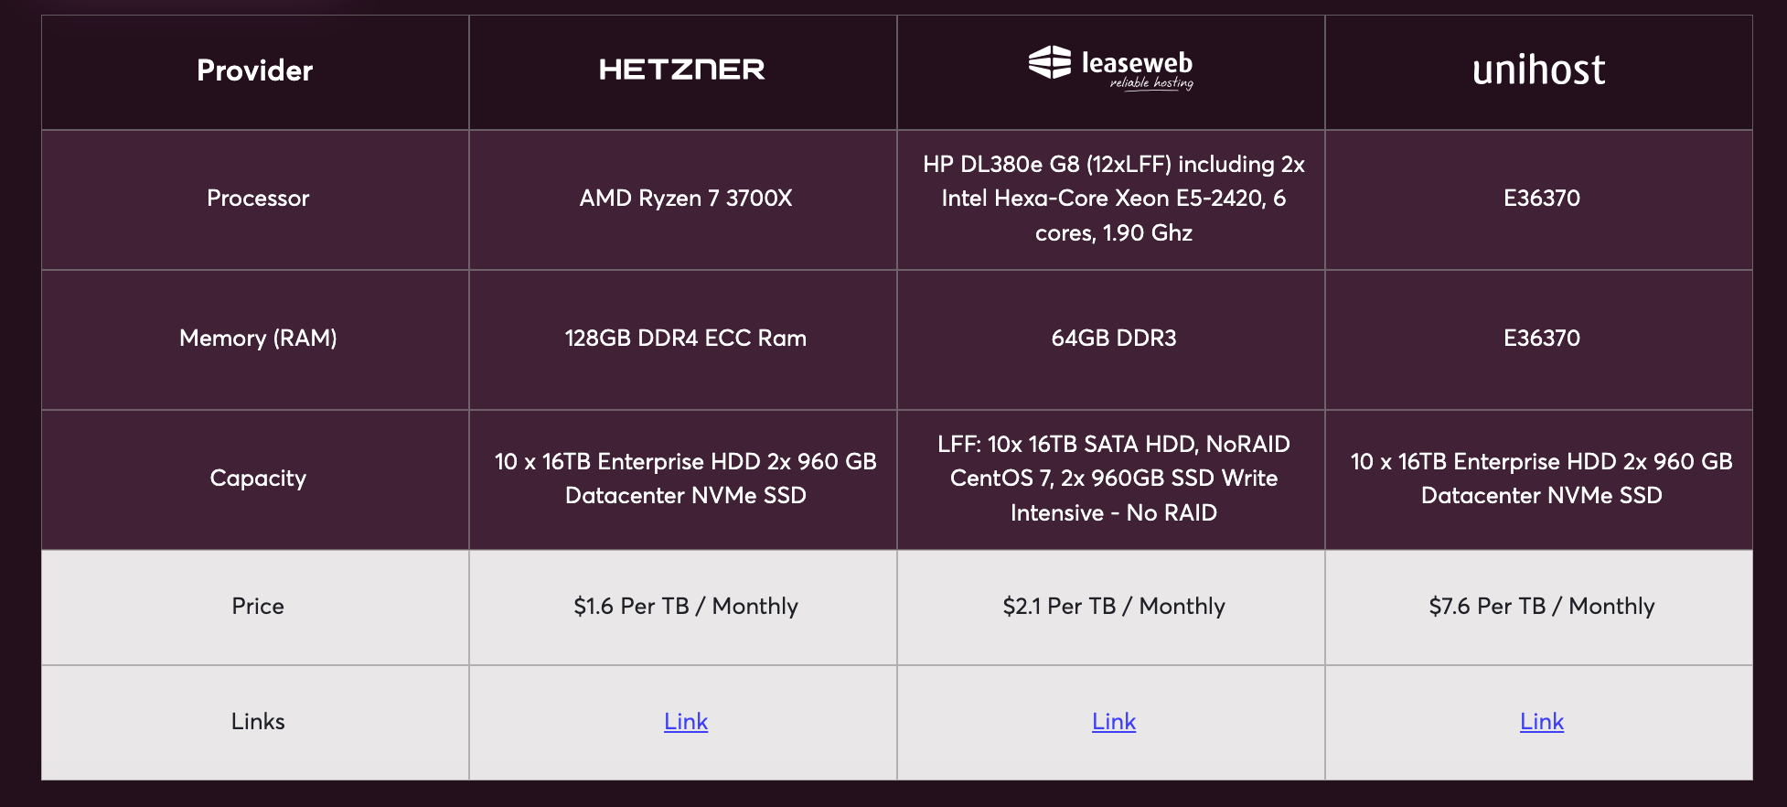Click the Links row label
Screen dimensions: 1787x807
(x=258, y=722)
